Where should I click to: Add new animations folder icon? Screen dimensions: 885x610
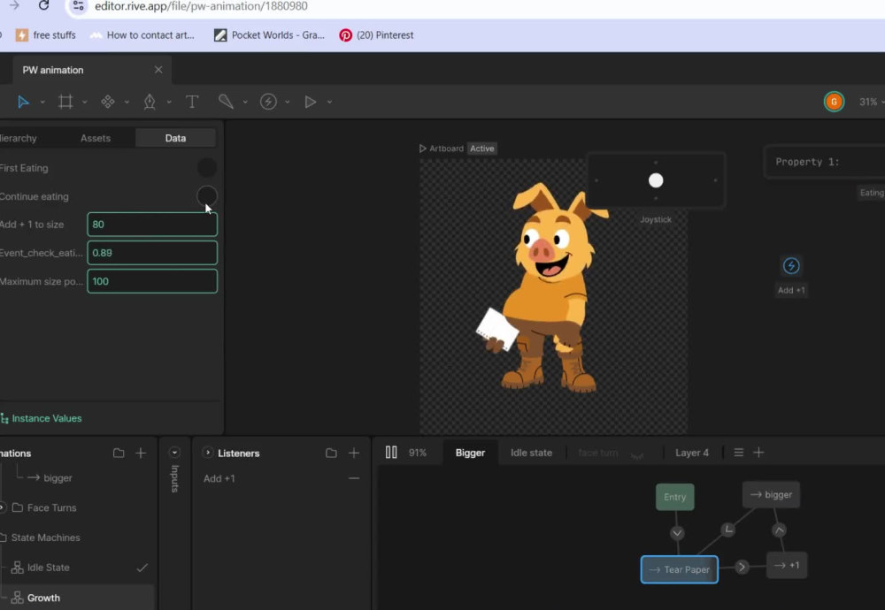point(119,454)
